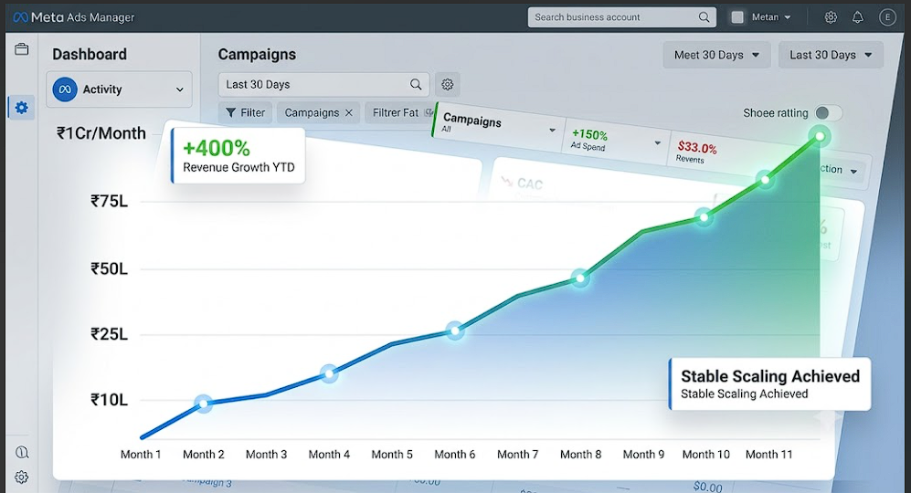Click the Dashboard heading
The image size is (911, 493).
point(90,55)
